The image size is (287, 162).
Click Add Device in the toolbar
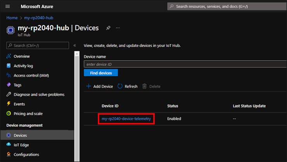pyautogui.click(x=99, y=86)
